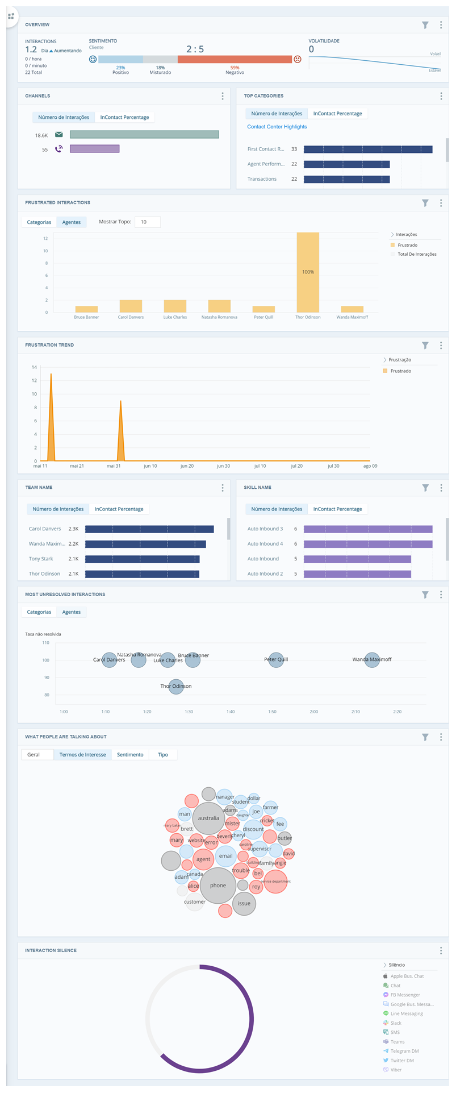This screenshot has height=1093, width=456.
Task: Select Número de Interações tab in Channels
Action: [64, 117]
